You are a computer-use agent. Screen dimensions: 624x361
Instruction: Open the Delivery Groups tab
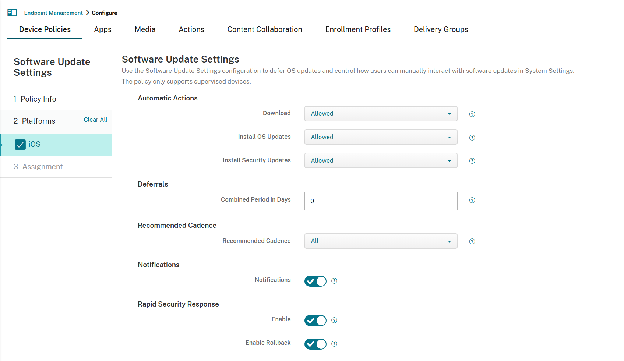coord(441,29)
